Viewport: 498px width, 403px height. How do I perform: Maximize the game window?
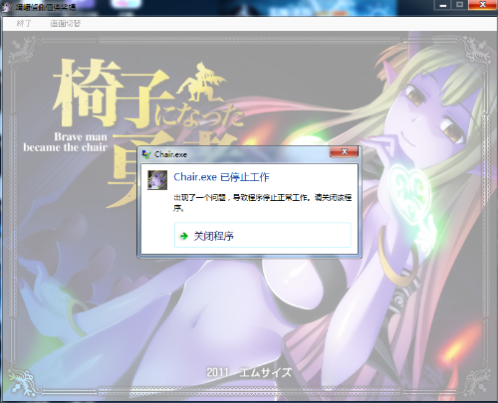(459, 5)
